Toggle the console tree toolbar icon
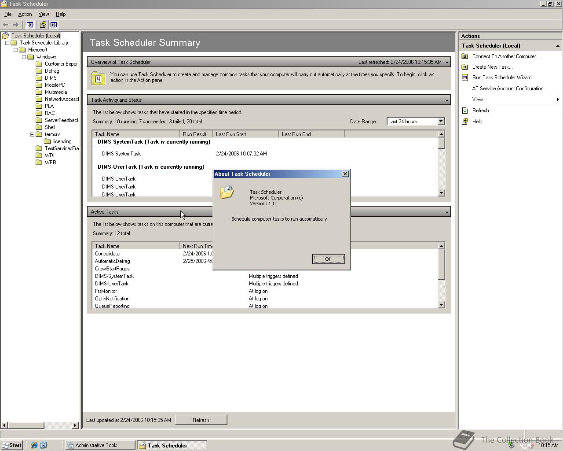This screenshot has height=451, width=563. 30,25
